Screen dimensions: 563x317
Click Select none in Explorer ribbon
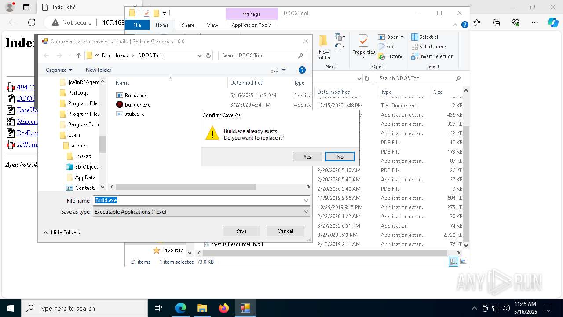[428, 47]
